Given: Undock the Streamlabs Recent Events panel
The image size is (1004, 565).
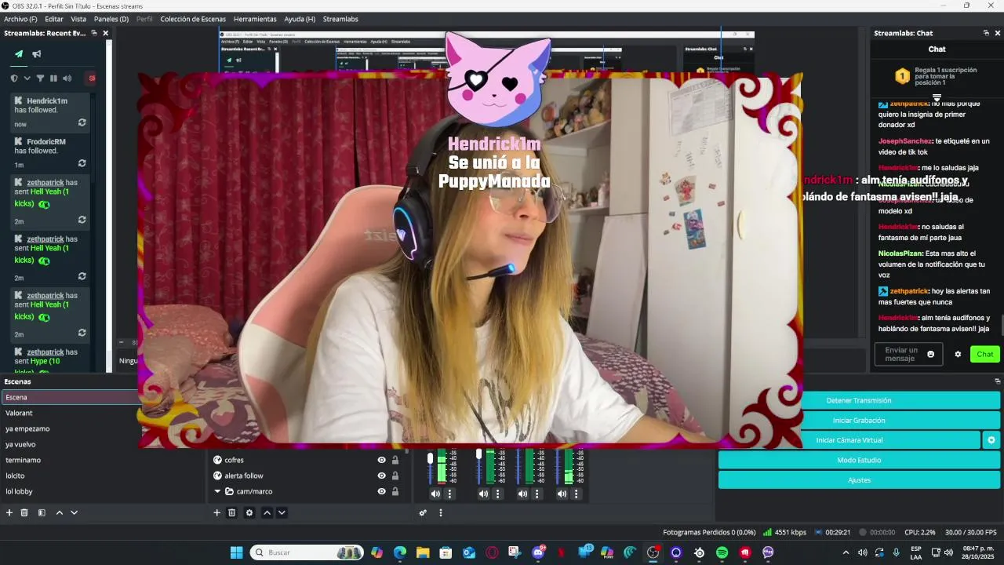Looking at the screenshot, I should [94, 33].
